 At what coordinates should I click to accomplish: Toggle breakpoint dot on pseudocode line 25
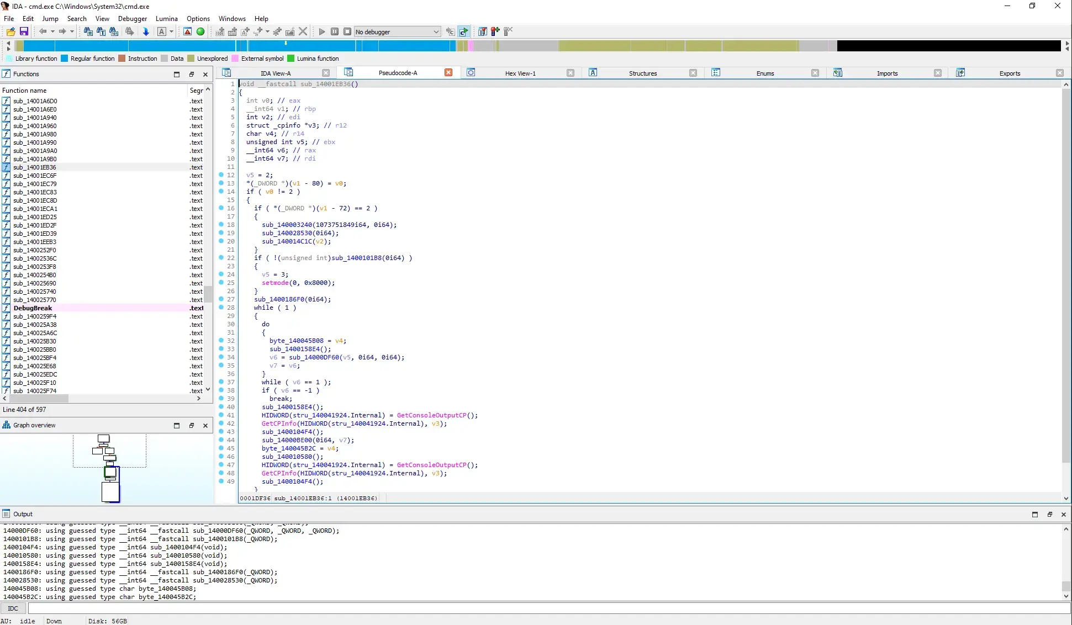(x=221, y=283)
